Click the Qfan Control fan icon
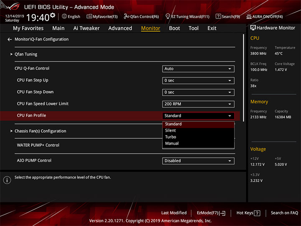The height and width of the screenshot is (226, 301). (126, 16)
